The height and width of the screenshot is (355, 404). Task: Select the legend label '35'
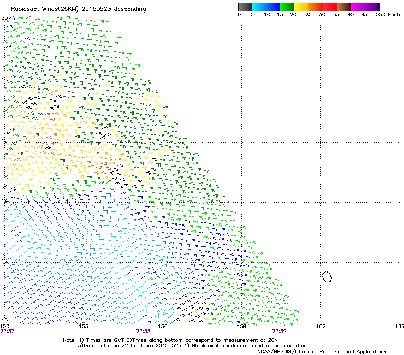coord(336,15)
